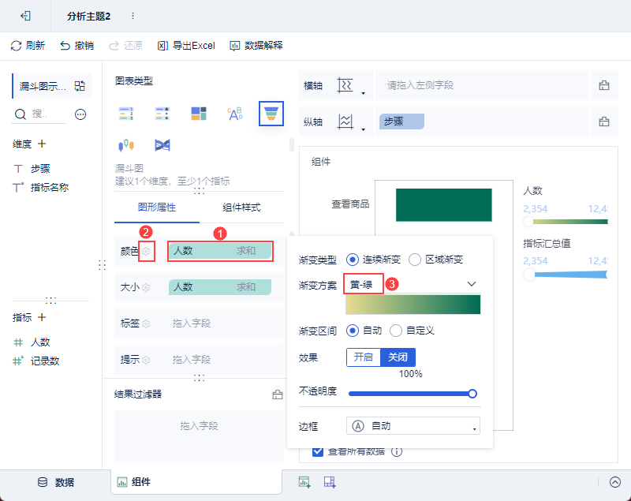Click the size settings gear icon
631x501 pixels.
146,287
